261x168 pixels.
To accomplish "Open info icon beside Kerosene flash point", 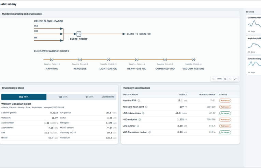I will coord(146,107).
